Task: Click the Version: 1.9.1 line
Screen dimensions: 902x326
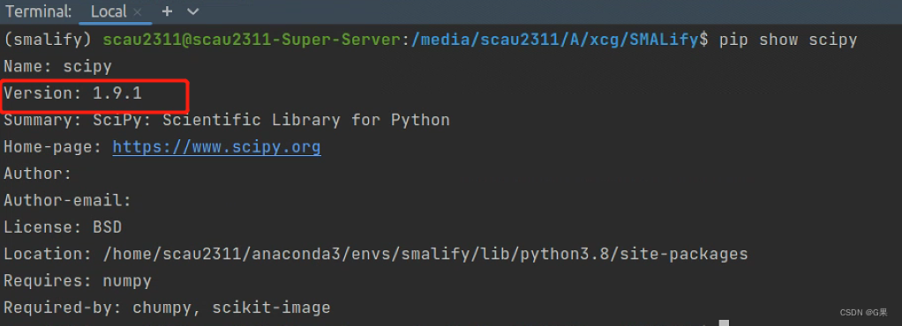Action: 72,93
